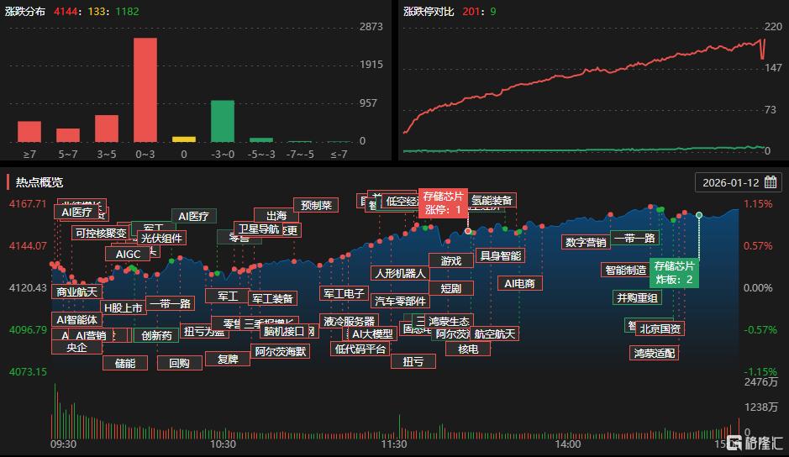Click the red 存储芯片 涨停 tooltip
Image resolution: width=789 pixels, height=457 pixels.
point(443,202)
